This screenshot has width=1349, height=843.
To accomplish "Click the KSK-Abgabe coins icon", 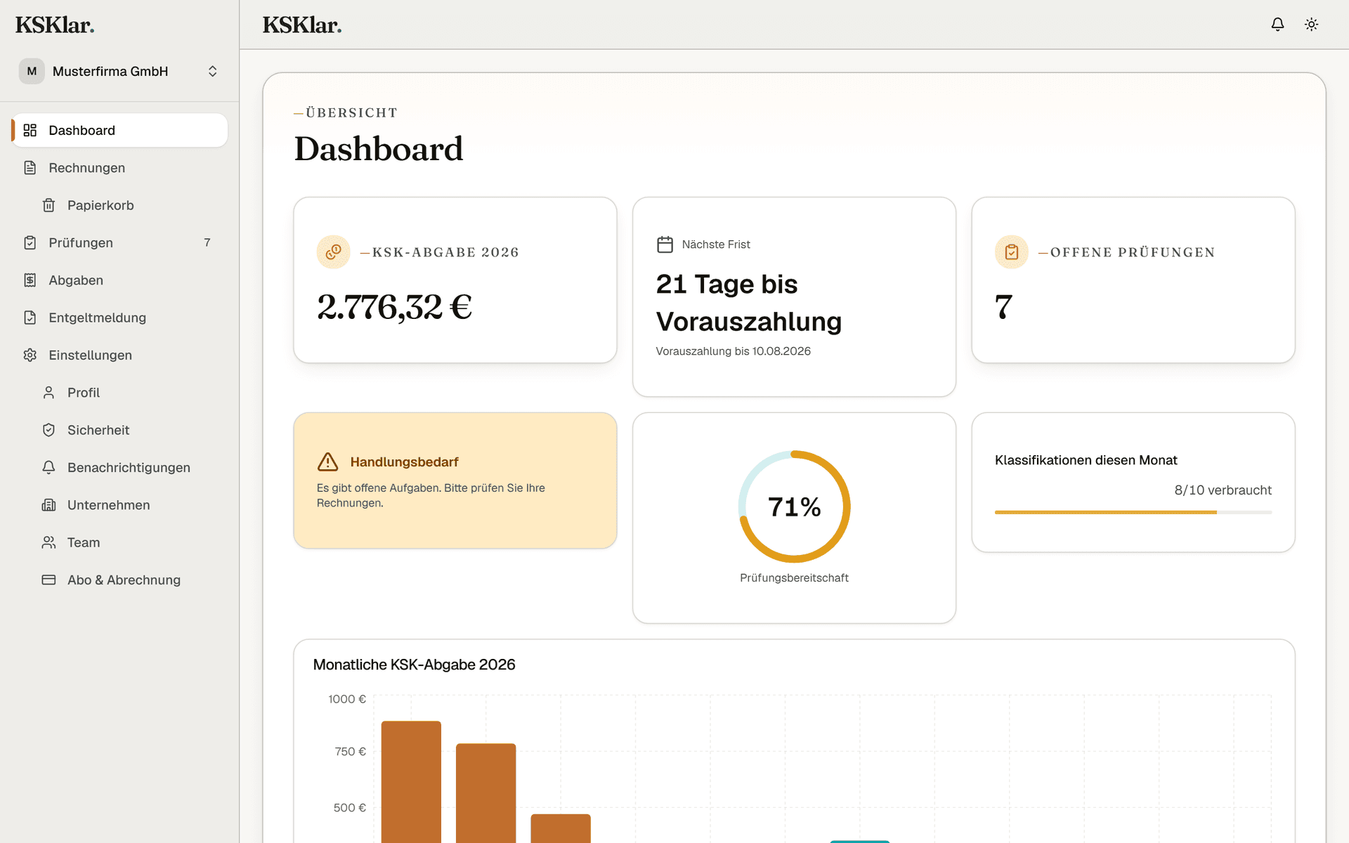I will tap(334, 251).
